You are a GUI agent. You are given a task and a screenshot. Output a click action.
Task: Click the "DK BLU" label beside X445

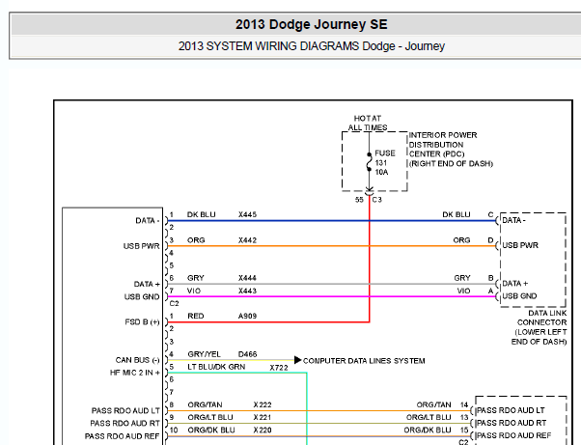click(x=201, y=214)
